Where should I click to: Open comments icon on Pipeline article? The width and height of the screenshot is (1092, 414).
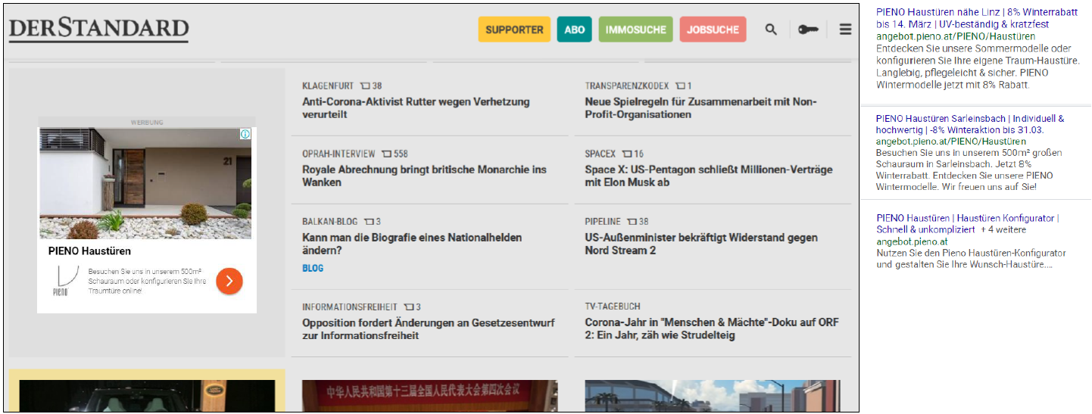coord(632,223)
